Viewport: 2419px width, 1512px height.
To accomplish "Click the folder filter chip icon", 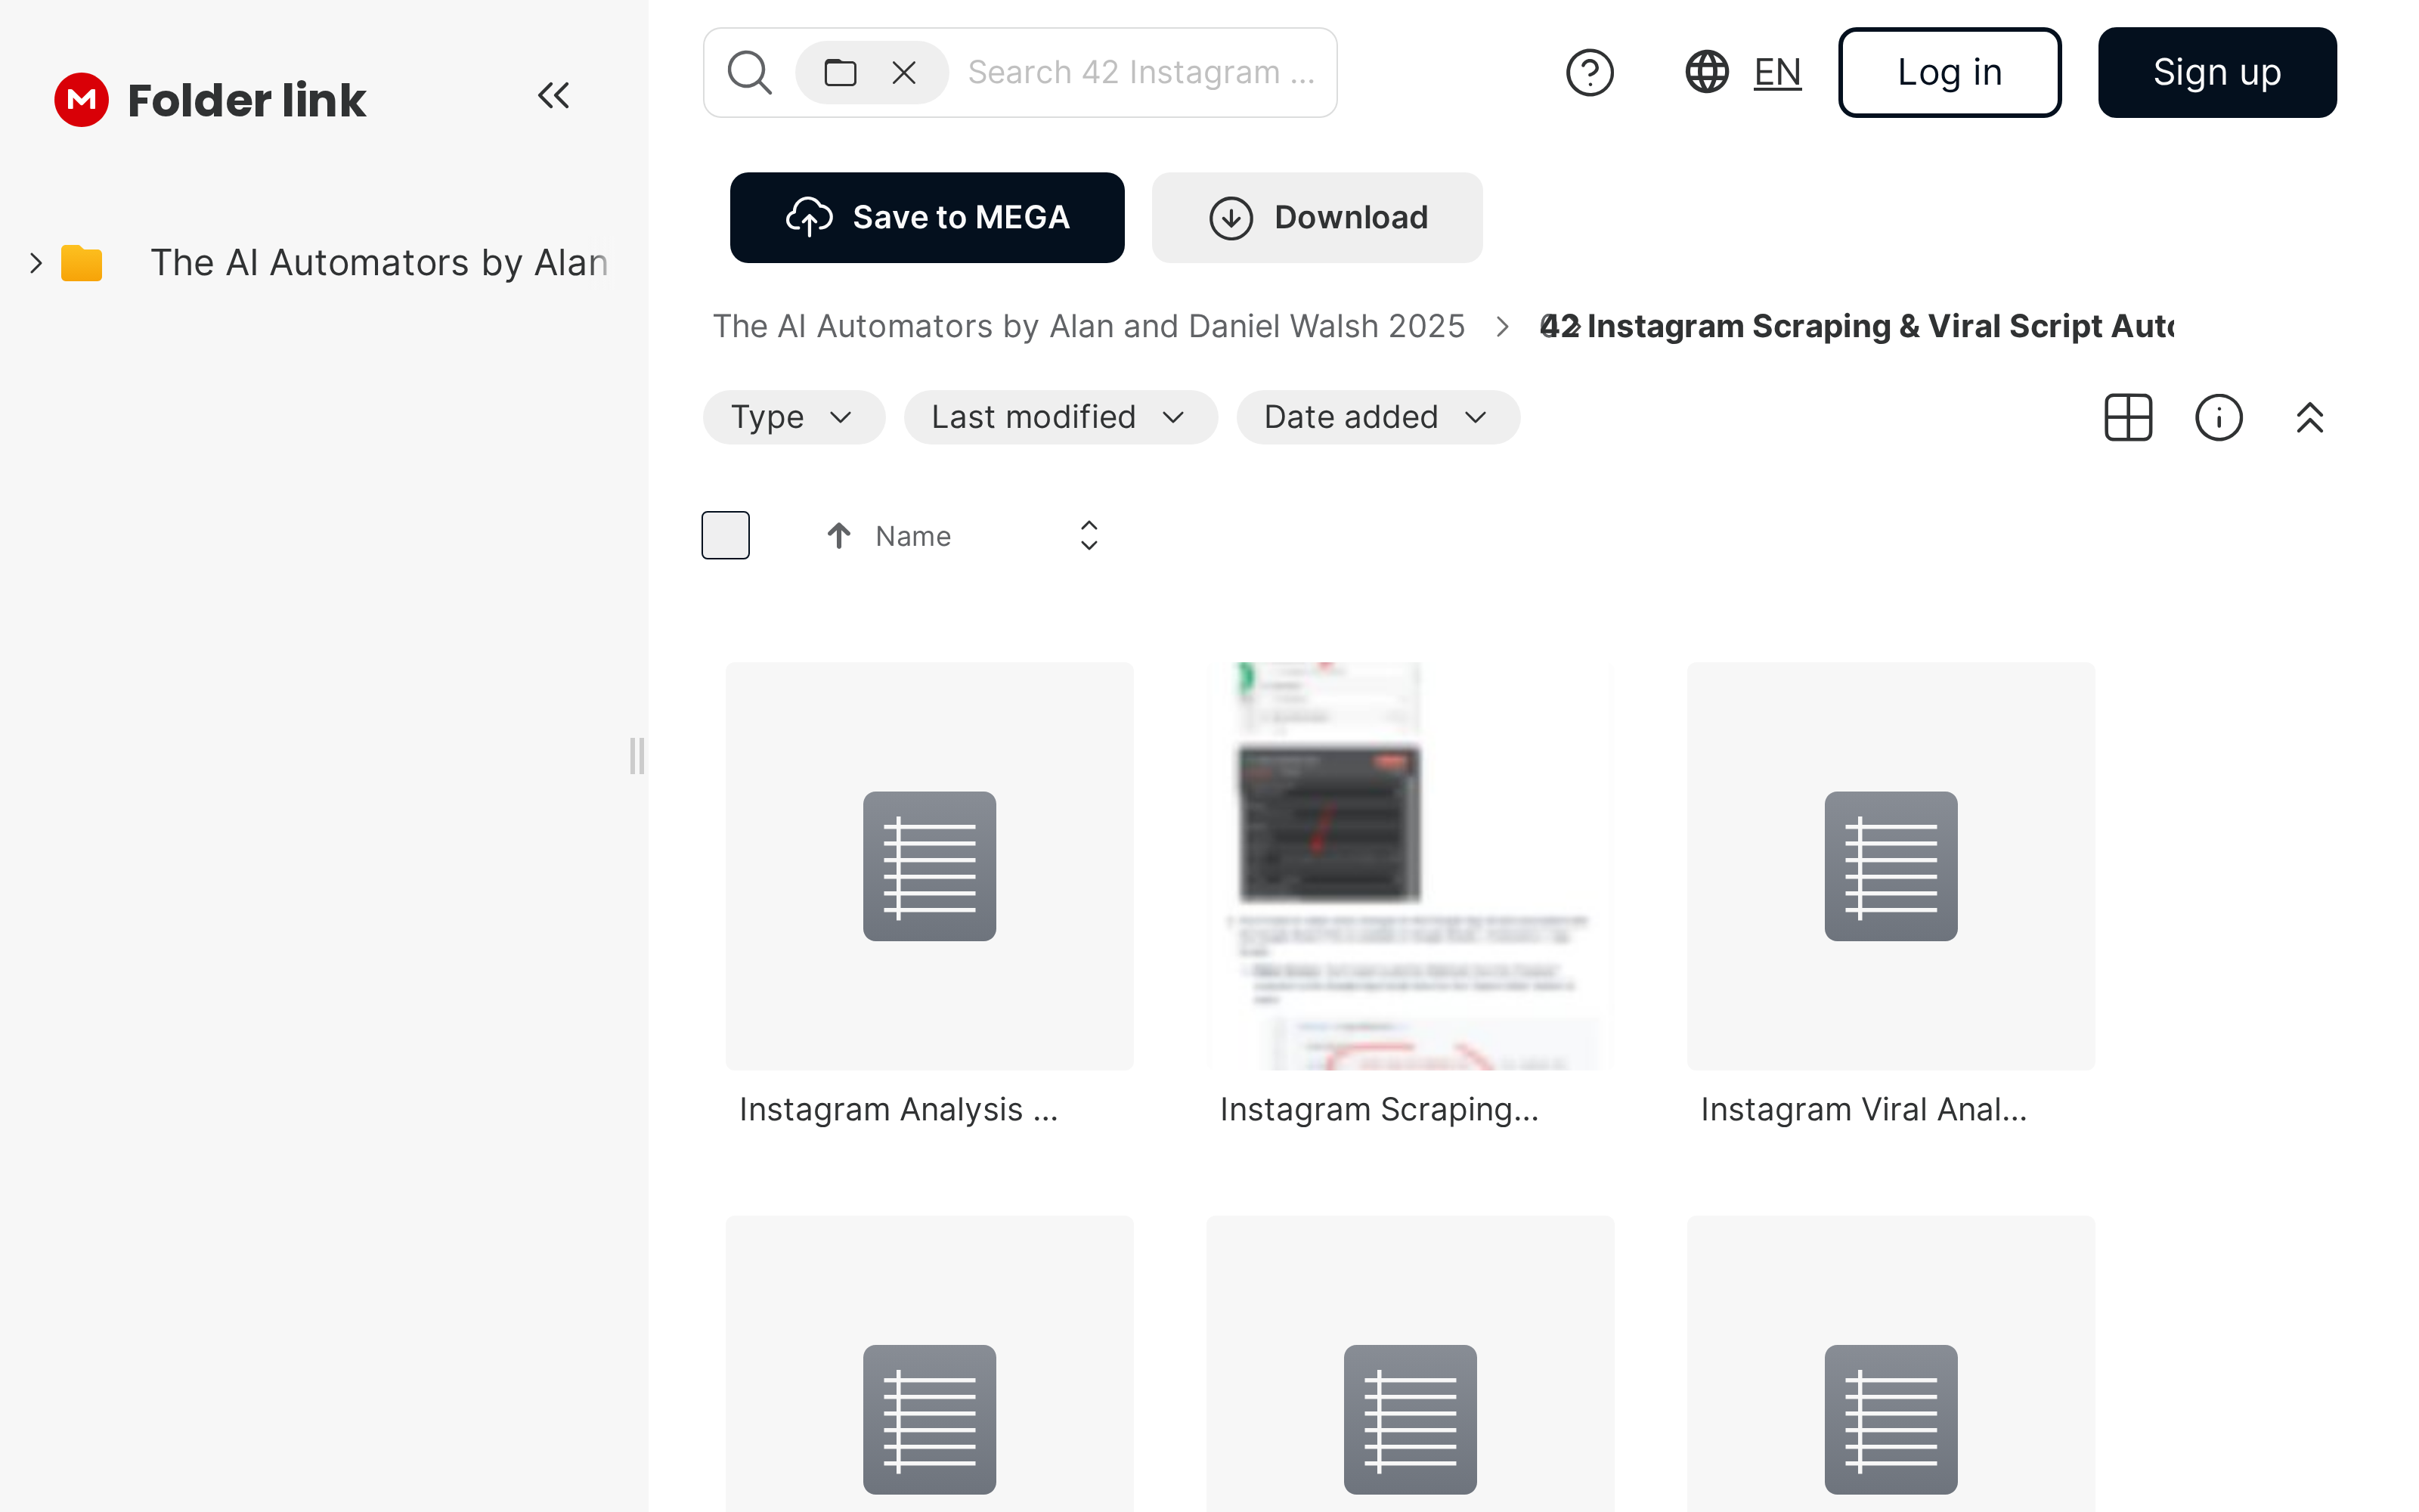I will point(840,72).
